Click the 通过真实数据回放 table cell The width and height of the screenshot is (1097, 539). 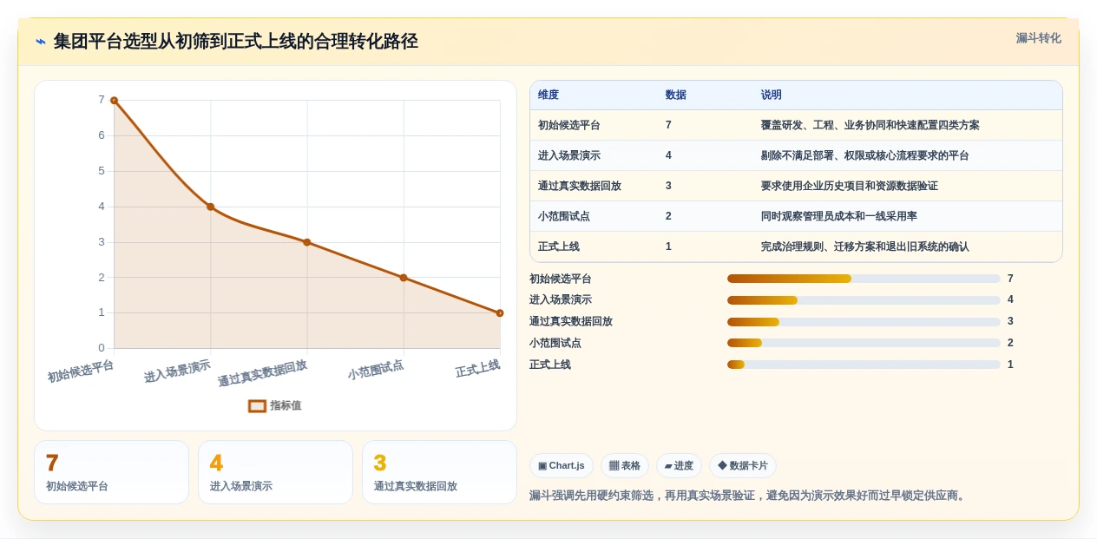point(580,186)
